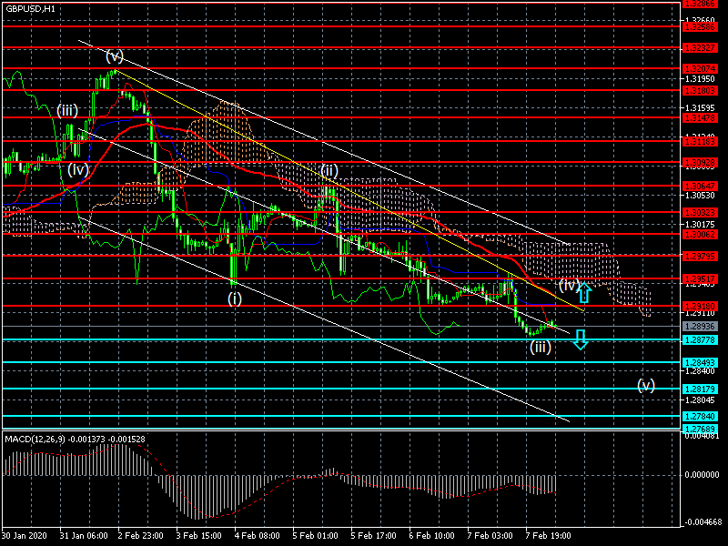Click the 1.30323 red price label
Viewport: 728px width, 546px height.
tap(700, 212)
